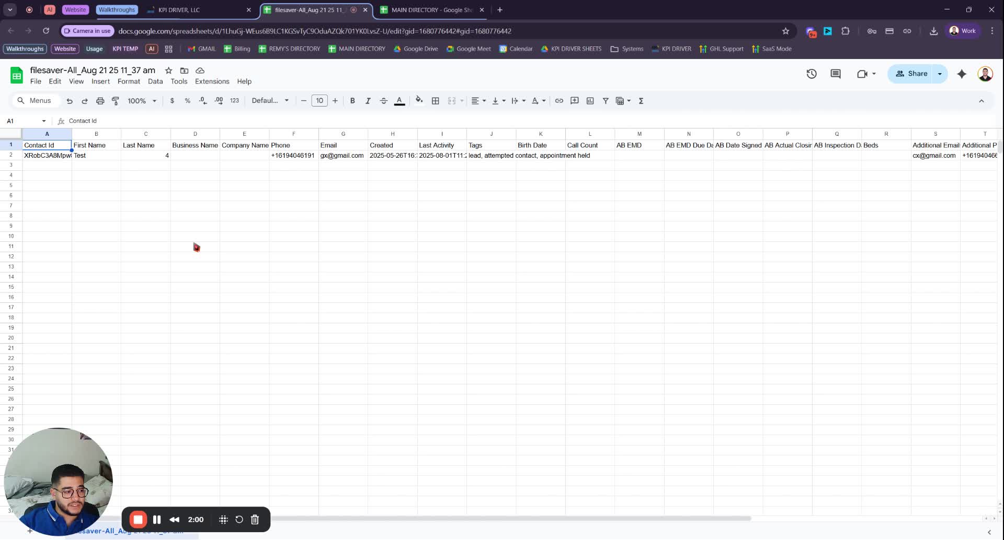1004x540 pixels.
Task: Open the font family dropdown
Action: click(270, 101)
